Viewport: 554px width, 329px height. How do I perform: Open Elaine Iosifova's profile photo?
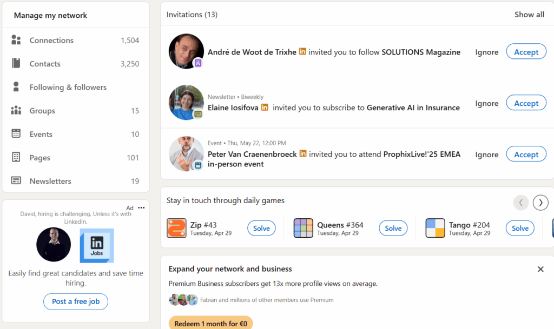(x=186, y=103)
